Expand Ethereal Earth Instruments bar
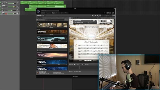This screenshot has width=160, height=90. tap(52, 57)
